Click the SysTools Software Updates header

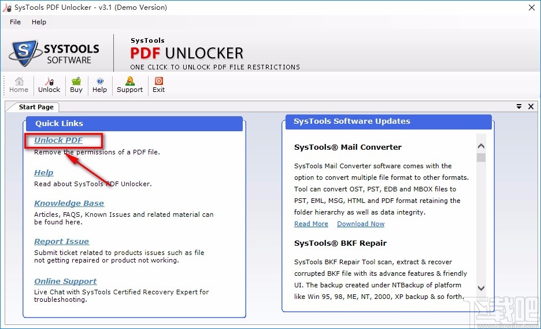388,121
